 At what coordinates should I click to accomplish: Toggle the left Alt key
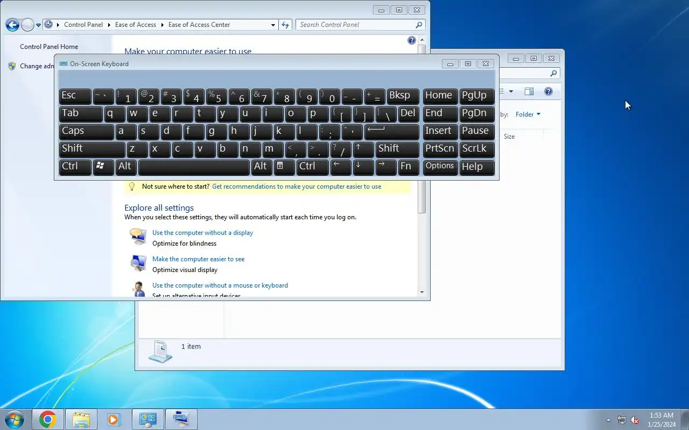[x=126, y=167]
